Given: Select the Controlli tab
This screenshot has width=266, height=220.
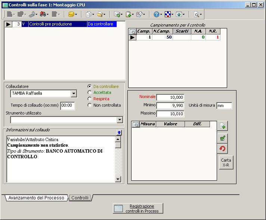Looking at the screenshot, I should pyautogui.click(x=80, y=198).
